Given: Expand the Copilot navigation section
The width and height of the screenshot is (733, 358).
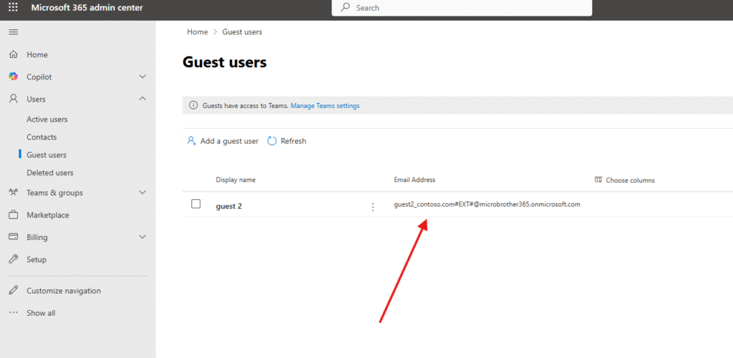Looking at the screenshot, I should coord(142,77).
